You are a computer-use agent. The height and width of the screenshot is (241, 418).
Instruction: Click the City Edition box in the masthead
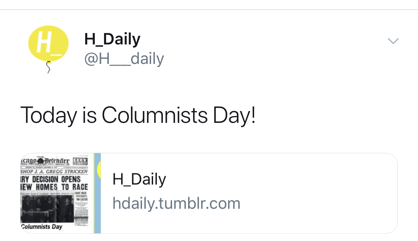pos(80,161)
